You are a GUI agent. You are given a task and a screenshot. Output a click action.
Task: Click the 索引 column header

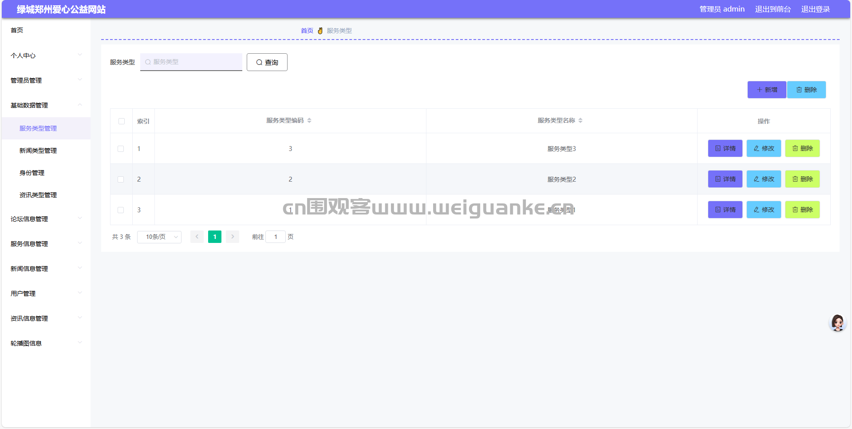(x=143, y=121)
